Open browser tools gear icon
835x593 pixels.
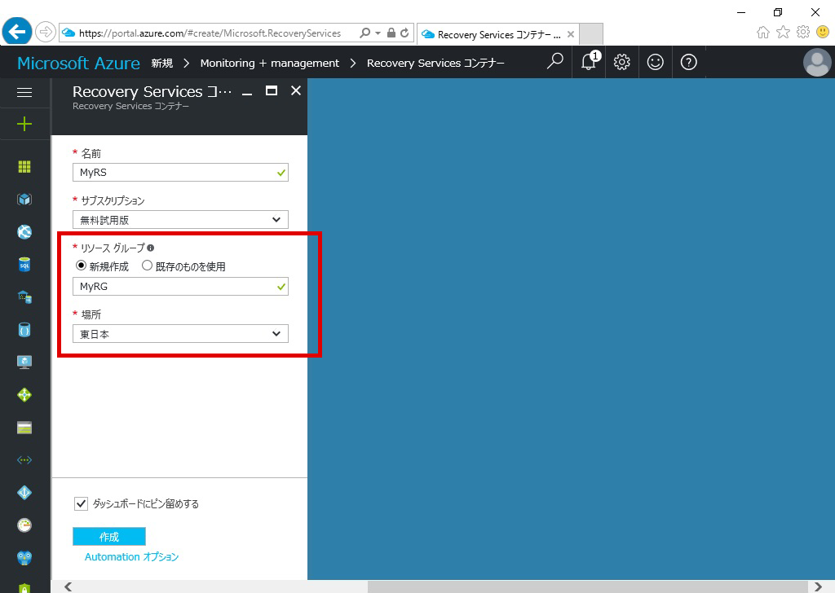(x=803, y=32)
